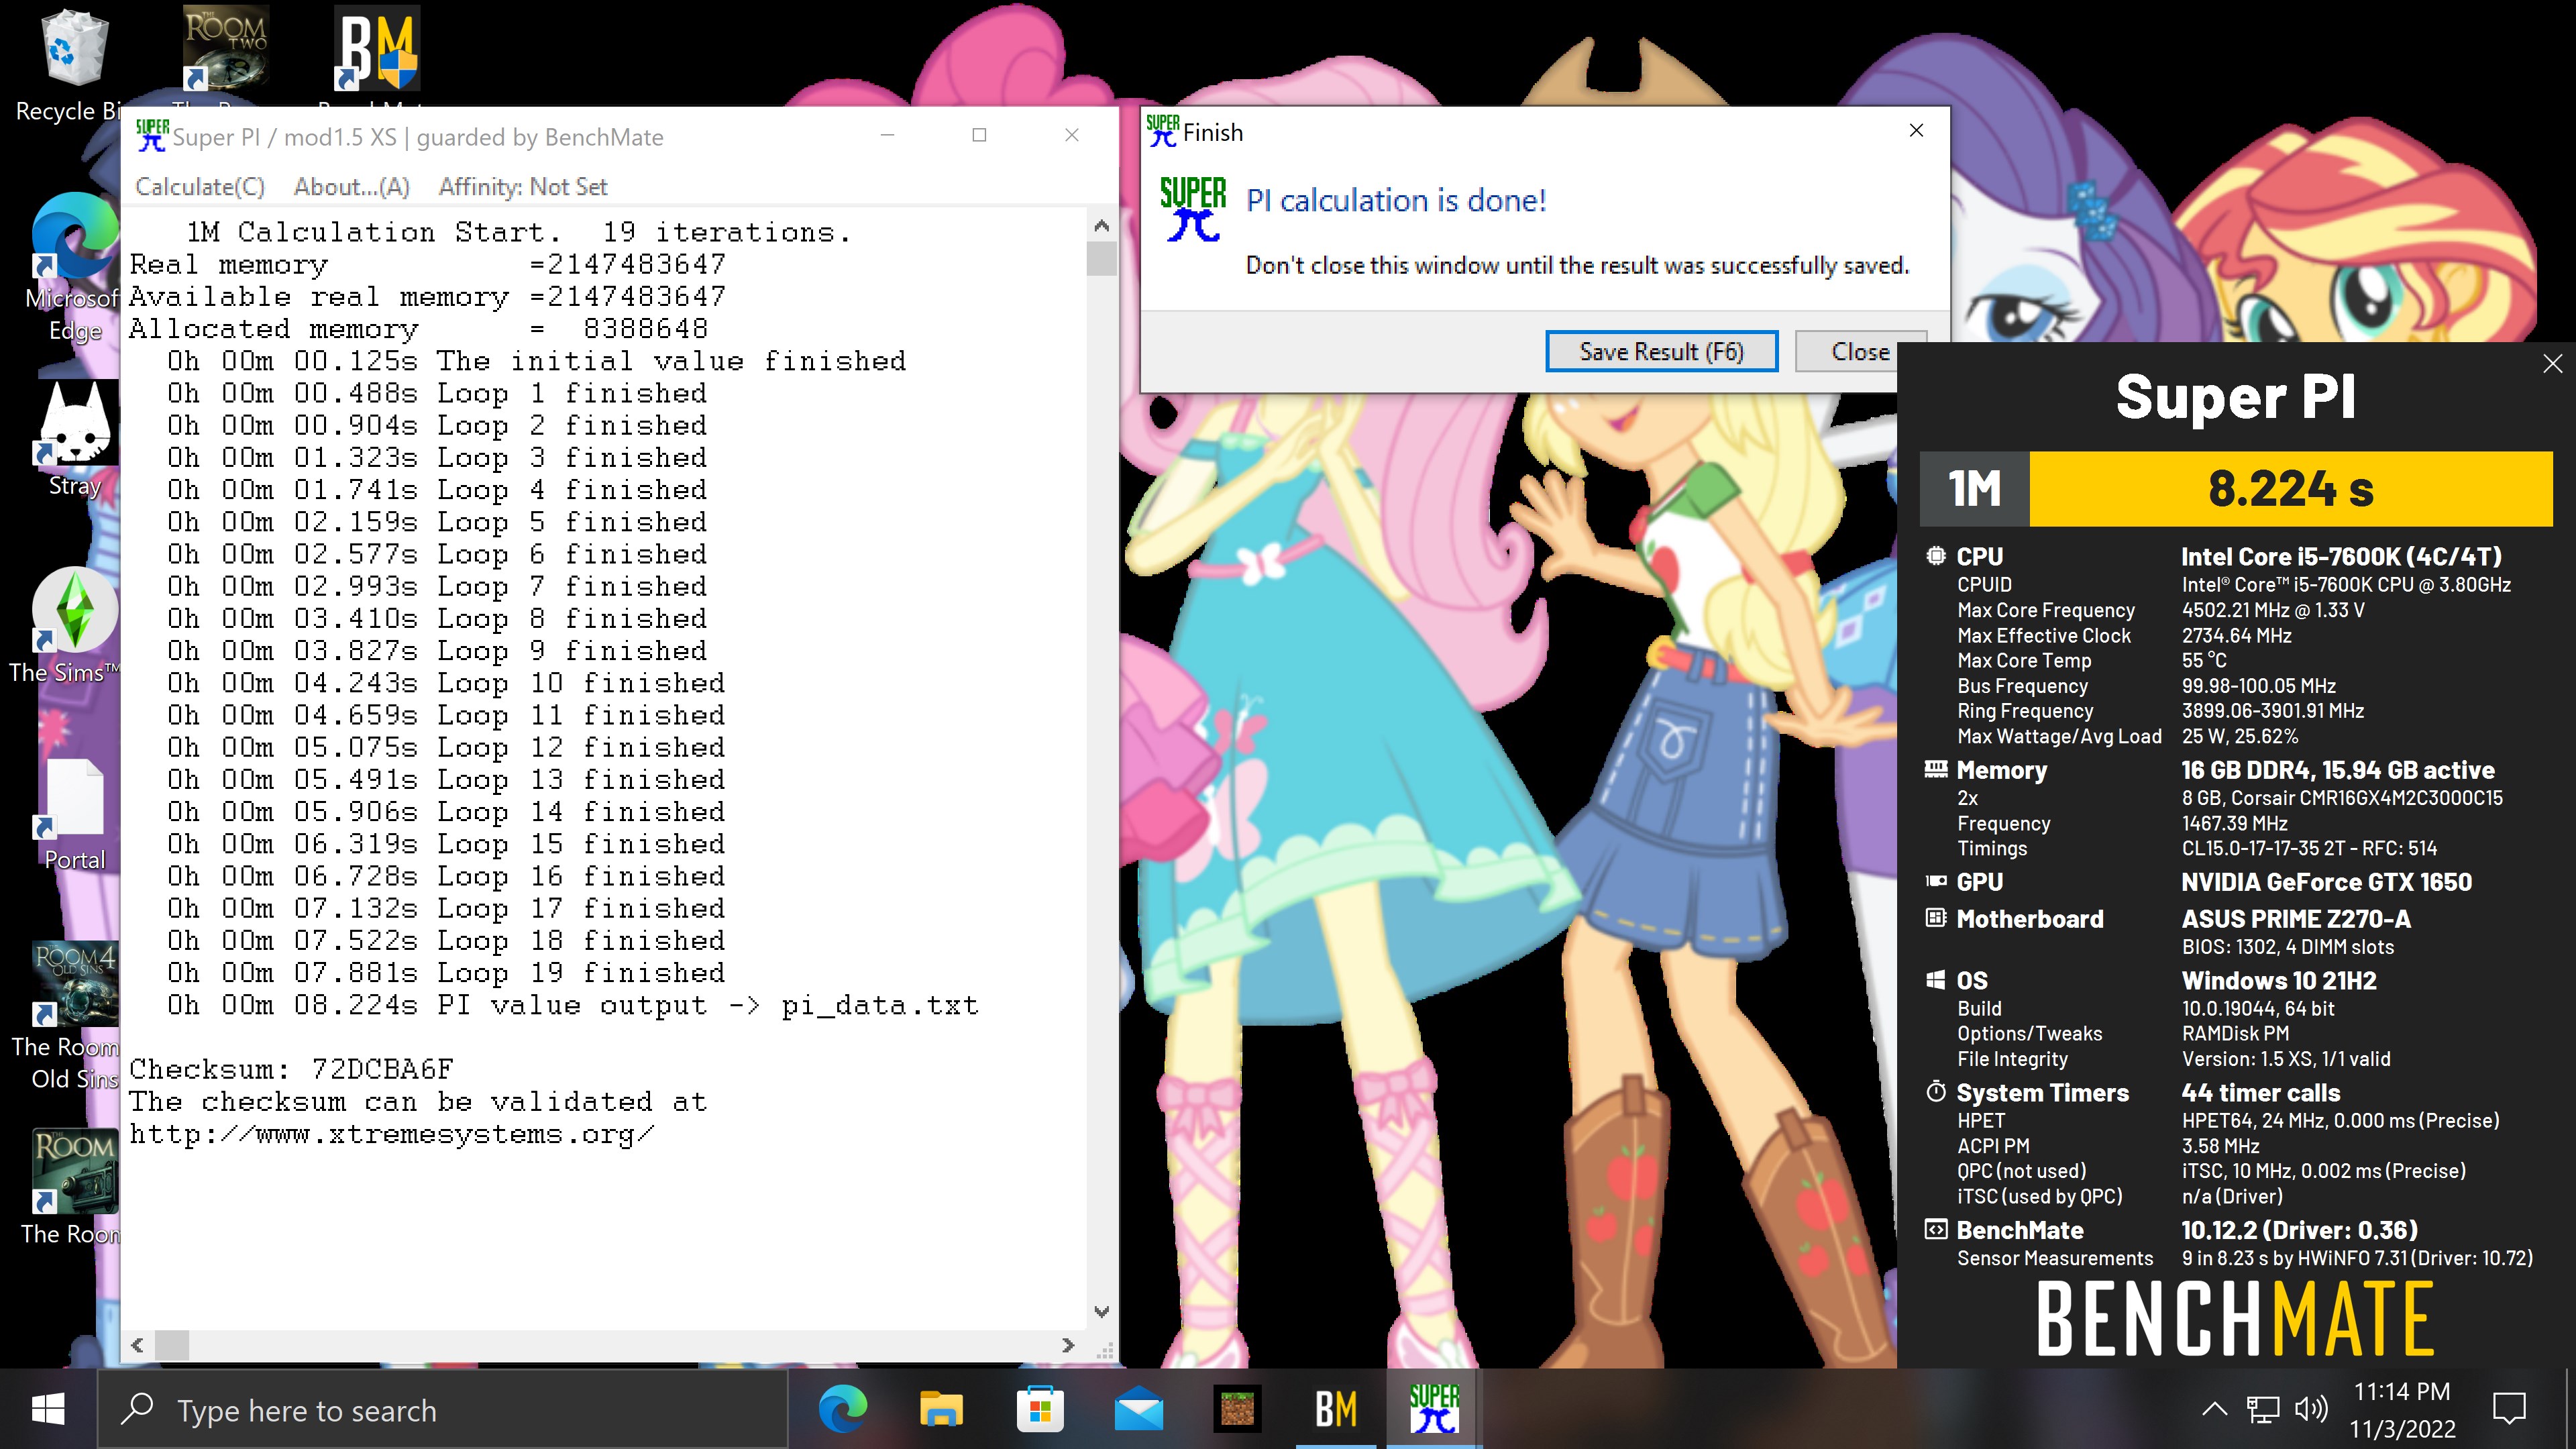
Task: Open the About...(A) menu
Action: coord(351,187)
